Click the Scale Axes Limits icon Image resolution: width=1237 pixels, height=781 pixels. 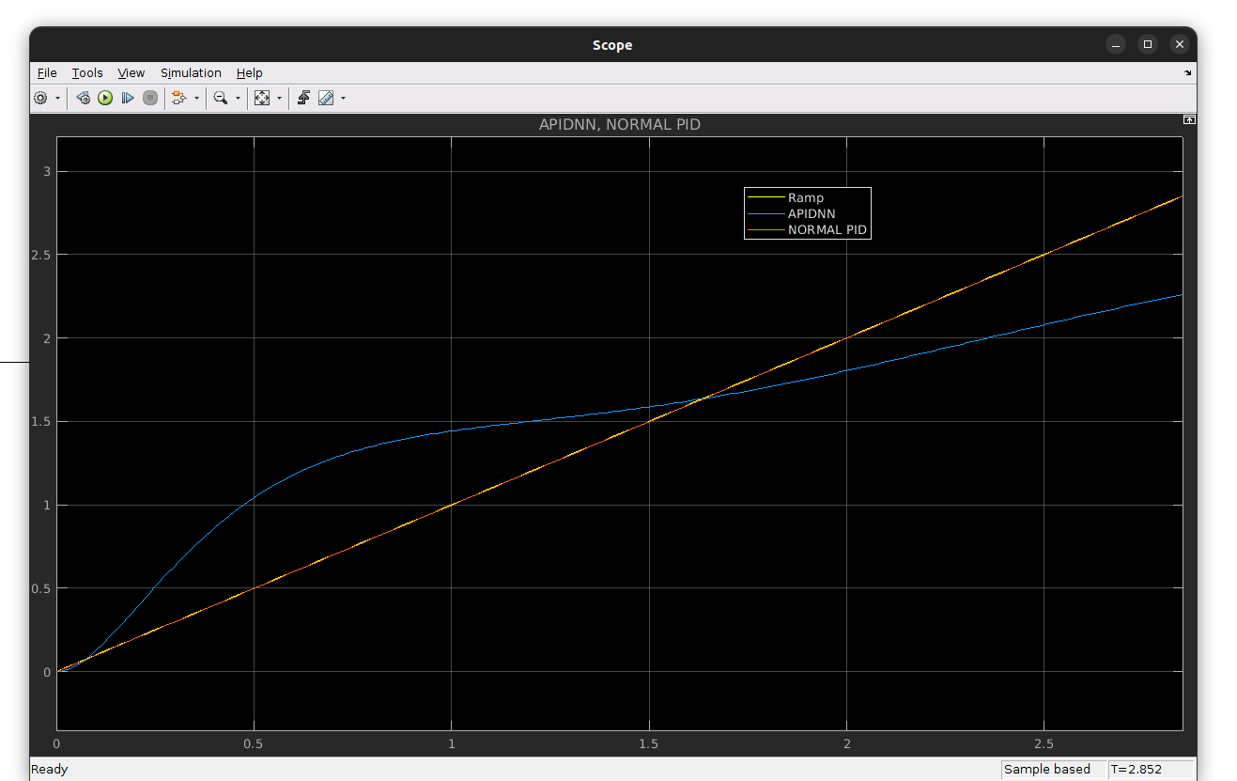click(x=262, y=98)
